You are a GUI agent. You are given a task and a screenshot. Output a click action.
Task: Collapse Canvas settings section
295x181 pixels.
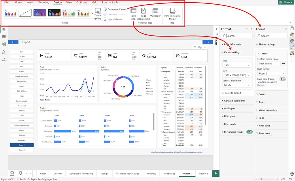237,52
